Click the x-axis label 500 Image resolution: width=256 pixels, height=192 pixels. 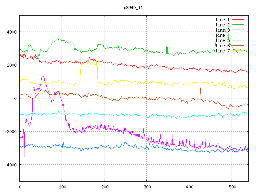click(x=231, y=186)
